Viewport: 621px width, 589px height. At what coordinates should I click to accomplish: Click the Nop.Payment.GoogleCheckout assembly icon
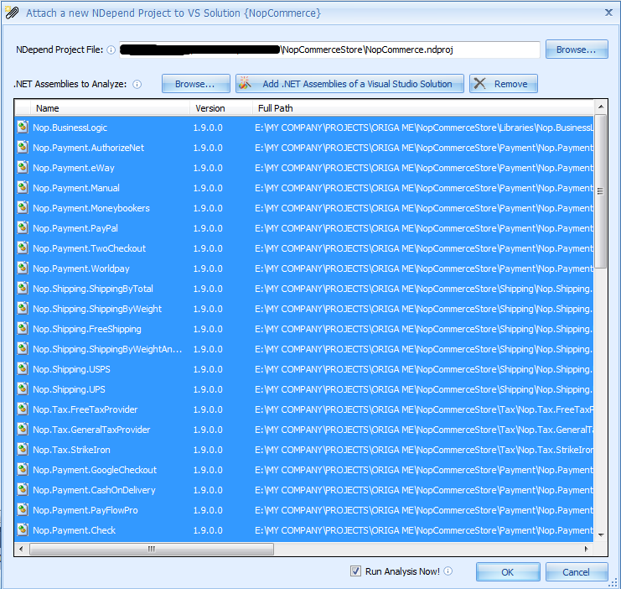(x=23, y=470)
